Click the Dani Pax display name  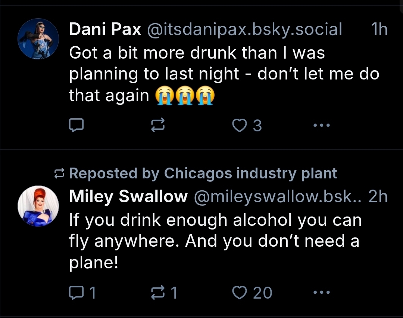[105, 30]
